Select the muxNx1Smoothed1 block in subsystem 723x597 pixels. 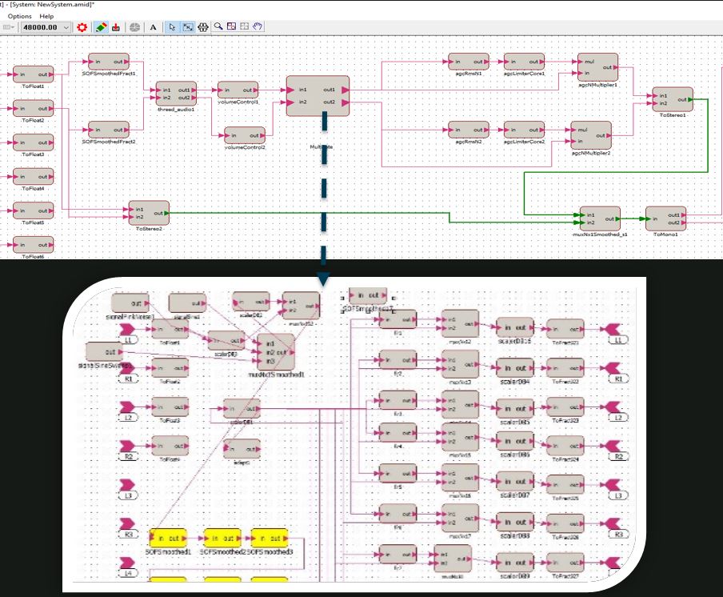(x=276, y=352)
